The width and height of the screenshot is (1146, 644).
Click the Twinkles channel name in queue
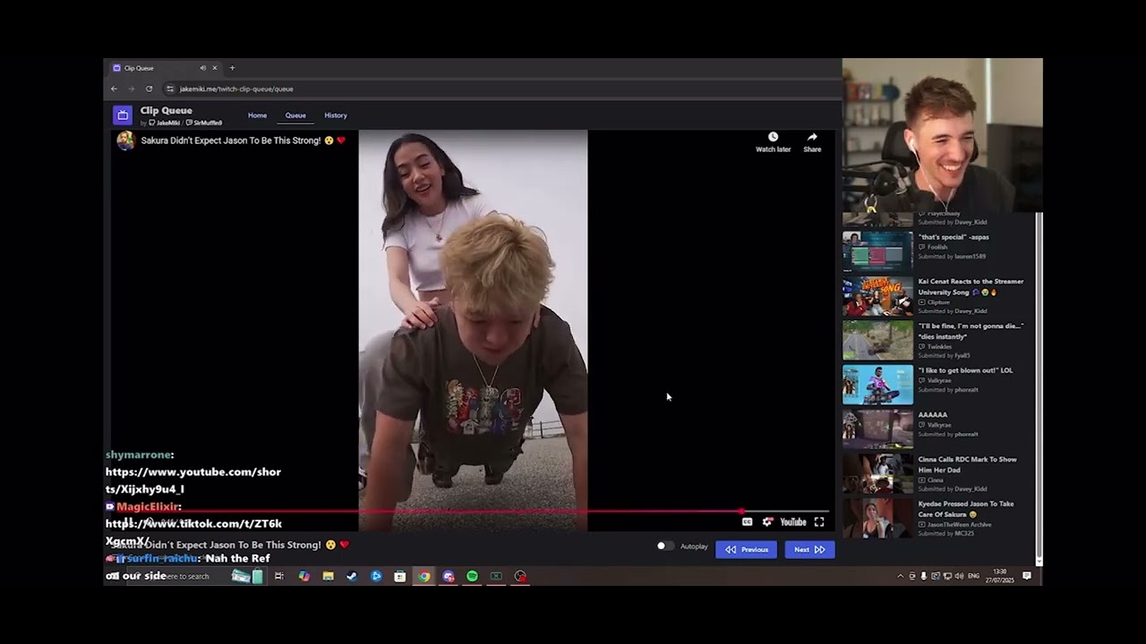coord(939,346)
